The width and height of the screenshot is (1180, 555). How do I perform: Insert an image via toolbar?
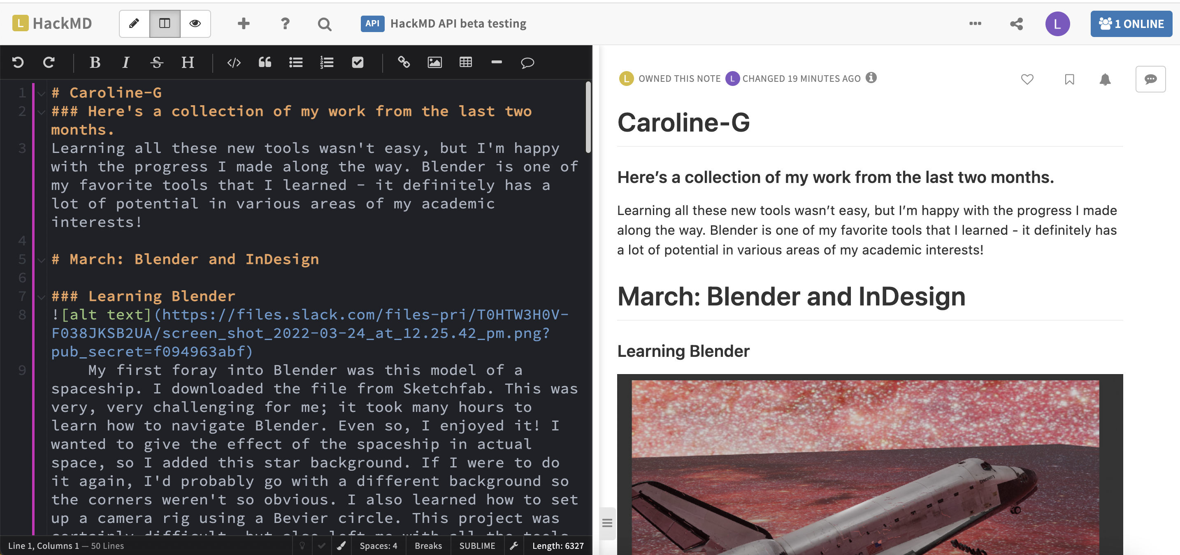point(434,62)
